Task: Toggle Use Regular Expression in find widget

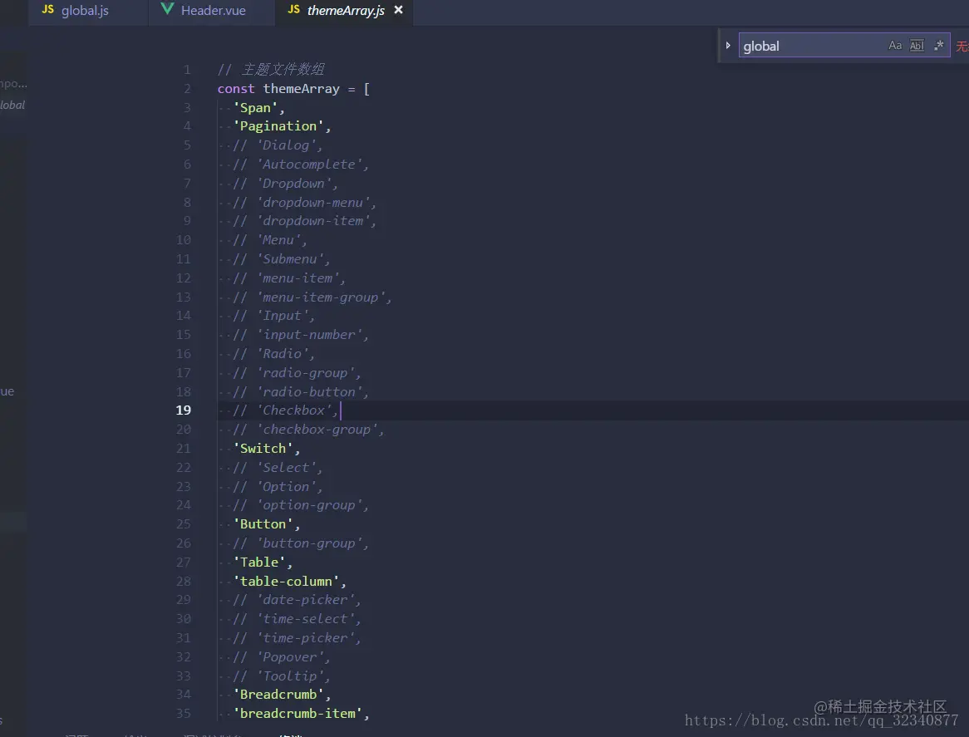Action: 939,45
